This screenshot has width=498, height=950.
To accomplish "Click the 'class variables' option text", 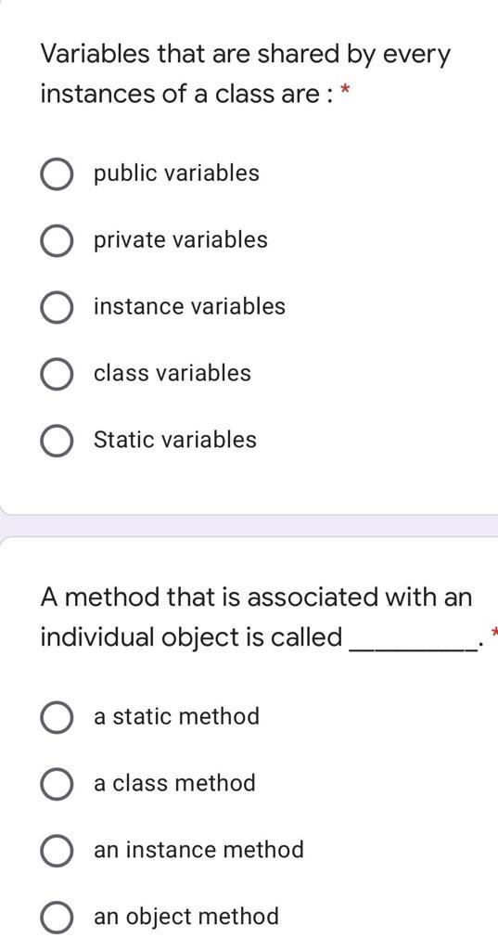I will coord(172,373).
